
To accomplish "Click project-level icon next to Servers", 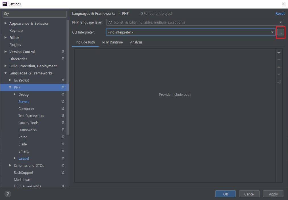I will (x=63, y=101).
